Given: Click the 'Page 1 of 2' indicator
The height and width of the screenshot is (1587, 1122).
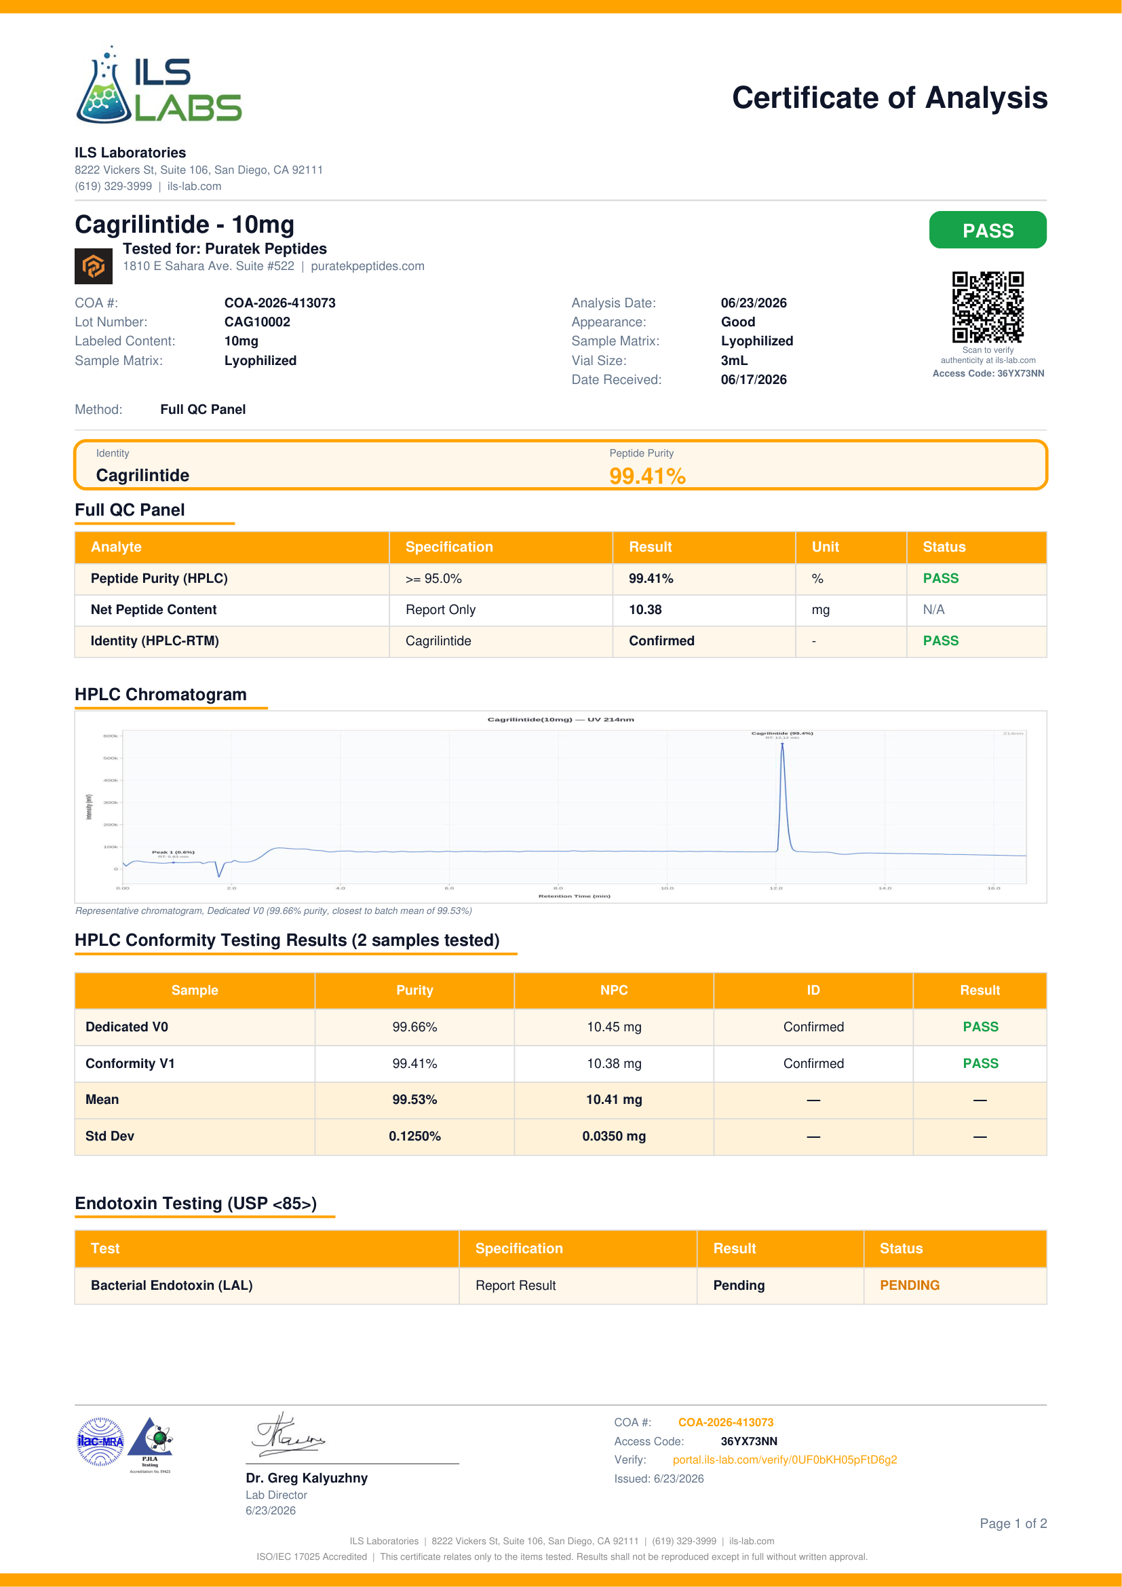Looking at the screenshot, I should (x=1013, y=1523).
